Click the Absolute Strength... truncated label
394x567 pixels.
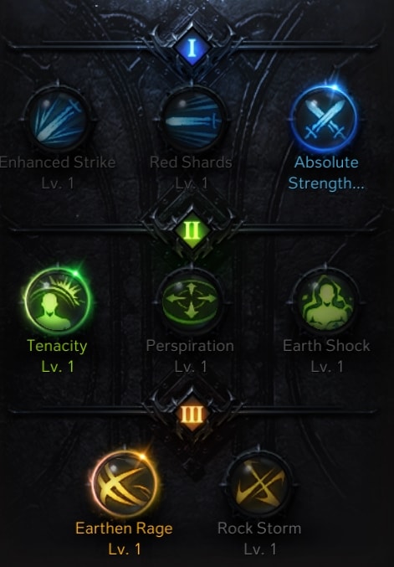click(x=326, y=173)
